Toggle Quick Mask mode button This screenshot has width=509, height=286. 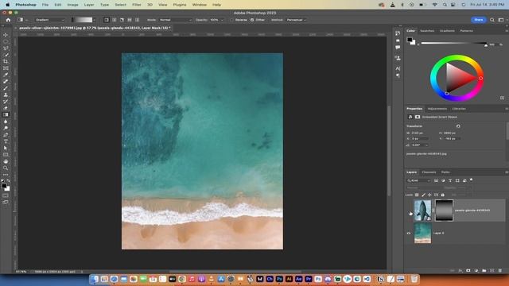pos(6,195)
